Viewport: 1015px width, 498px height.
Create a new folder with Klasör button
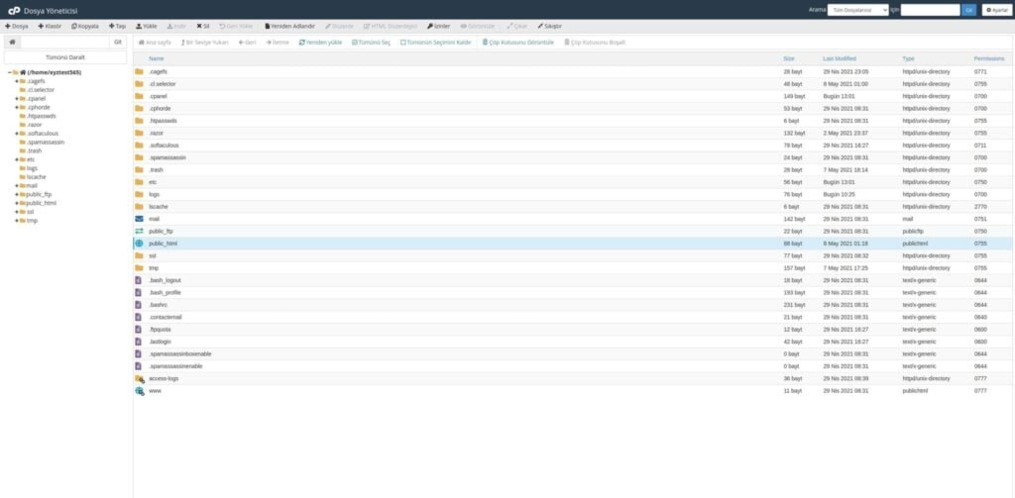point(50,27)
